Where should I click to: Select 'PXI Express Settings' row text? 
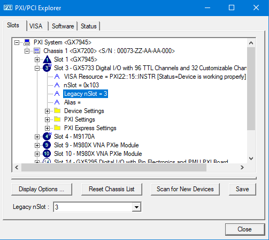point(90,128)
